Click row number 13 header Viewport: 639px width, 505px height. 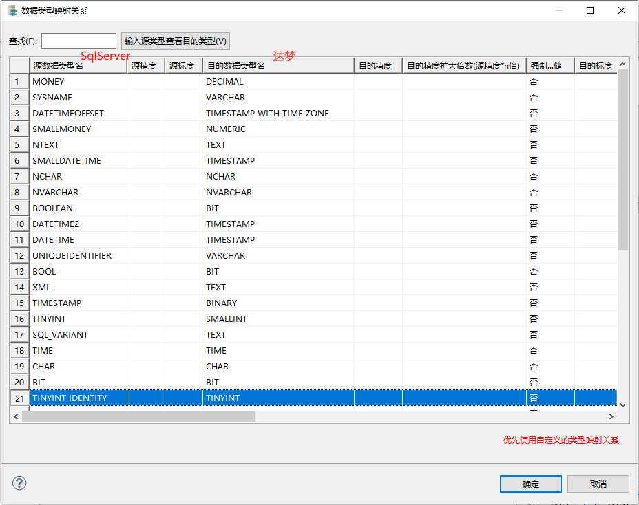coord(19,271)
